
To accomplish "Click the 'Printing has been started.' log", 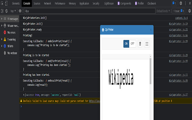I will 36,75.
